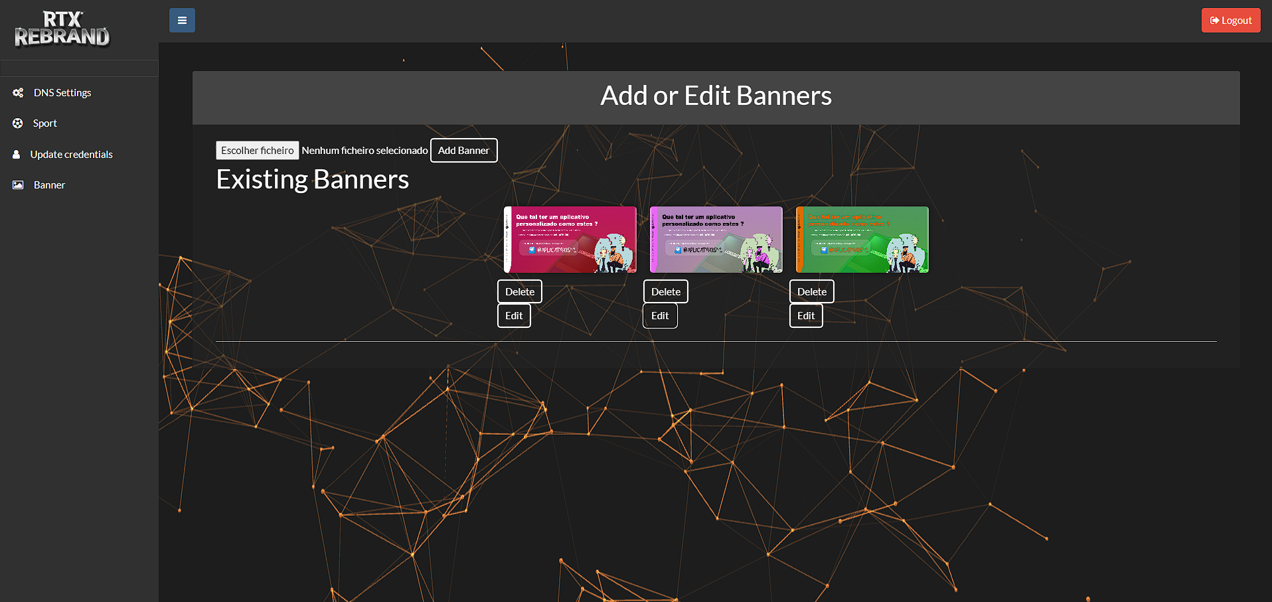Log out using the red Logout button
Image resolution: width=1272 pixels, height=602 pixels.
point(1230,21)
